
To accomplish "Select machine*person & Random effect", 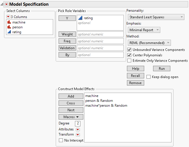I will pos(106,106).
